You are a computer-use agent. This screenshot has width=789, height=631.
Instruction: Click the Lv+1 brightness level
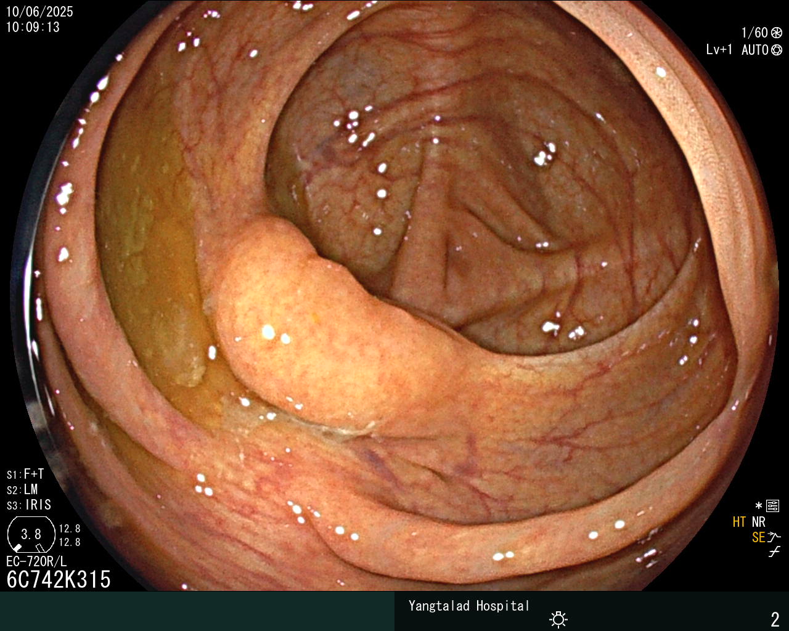(719, 50)
